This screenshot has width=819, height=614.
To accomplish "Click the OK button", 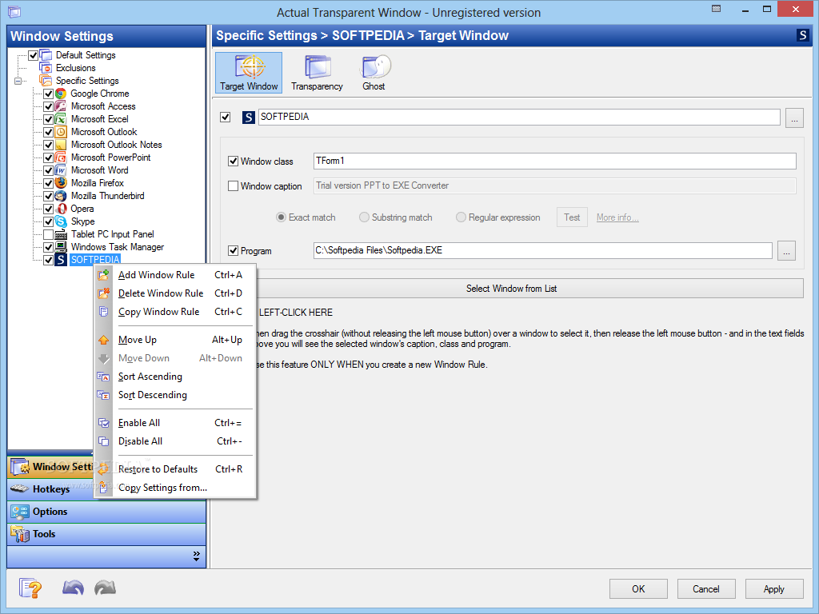I will tap(638, 589).
